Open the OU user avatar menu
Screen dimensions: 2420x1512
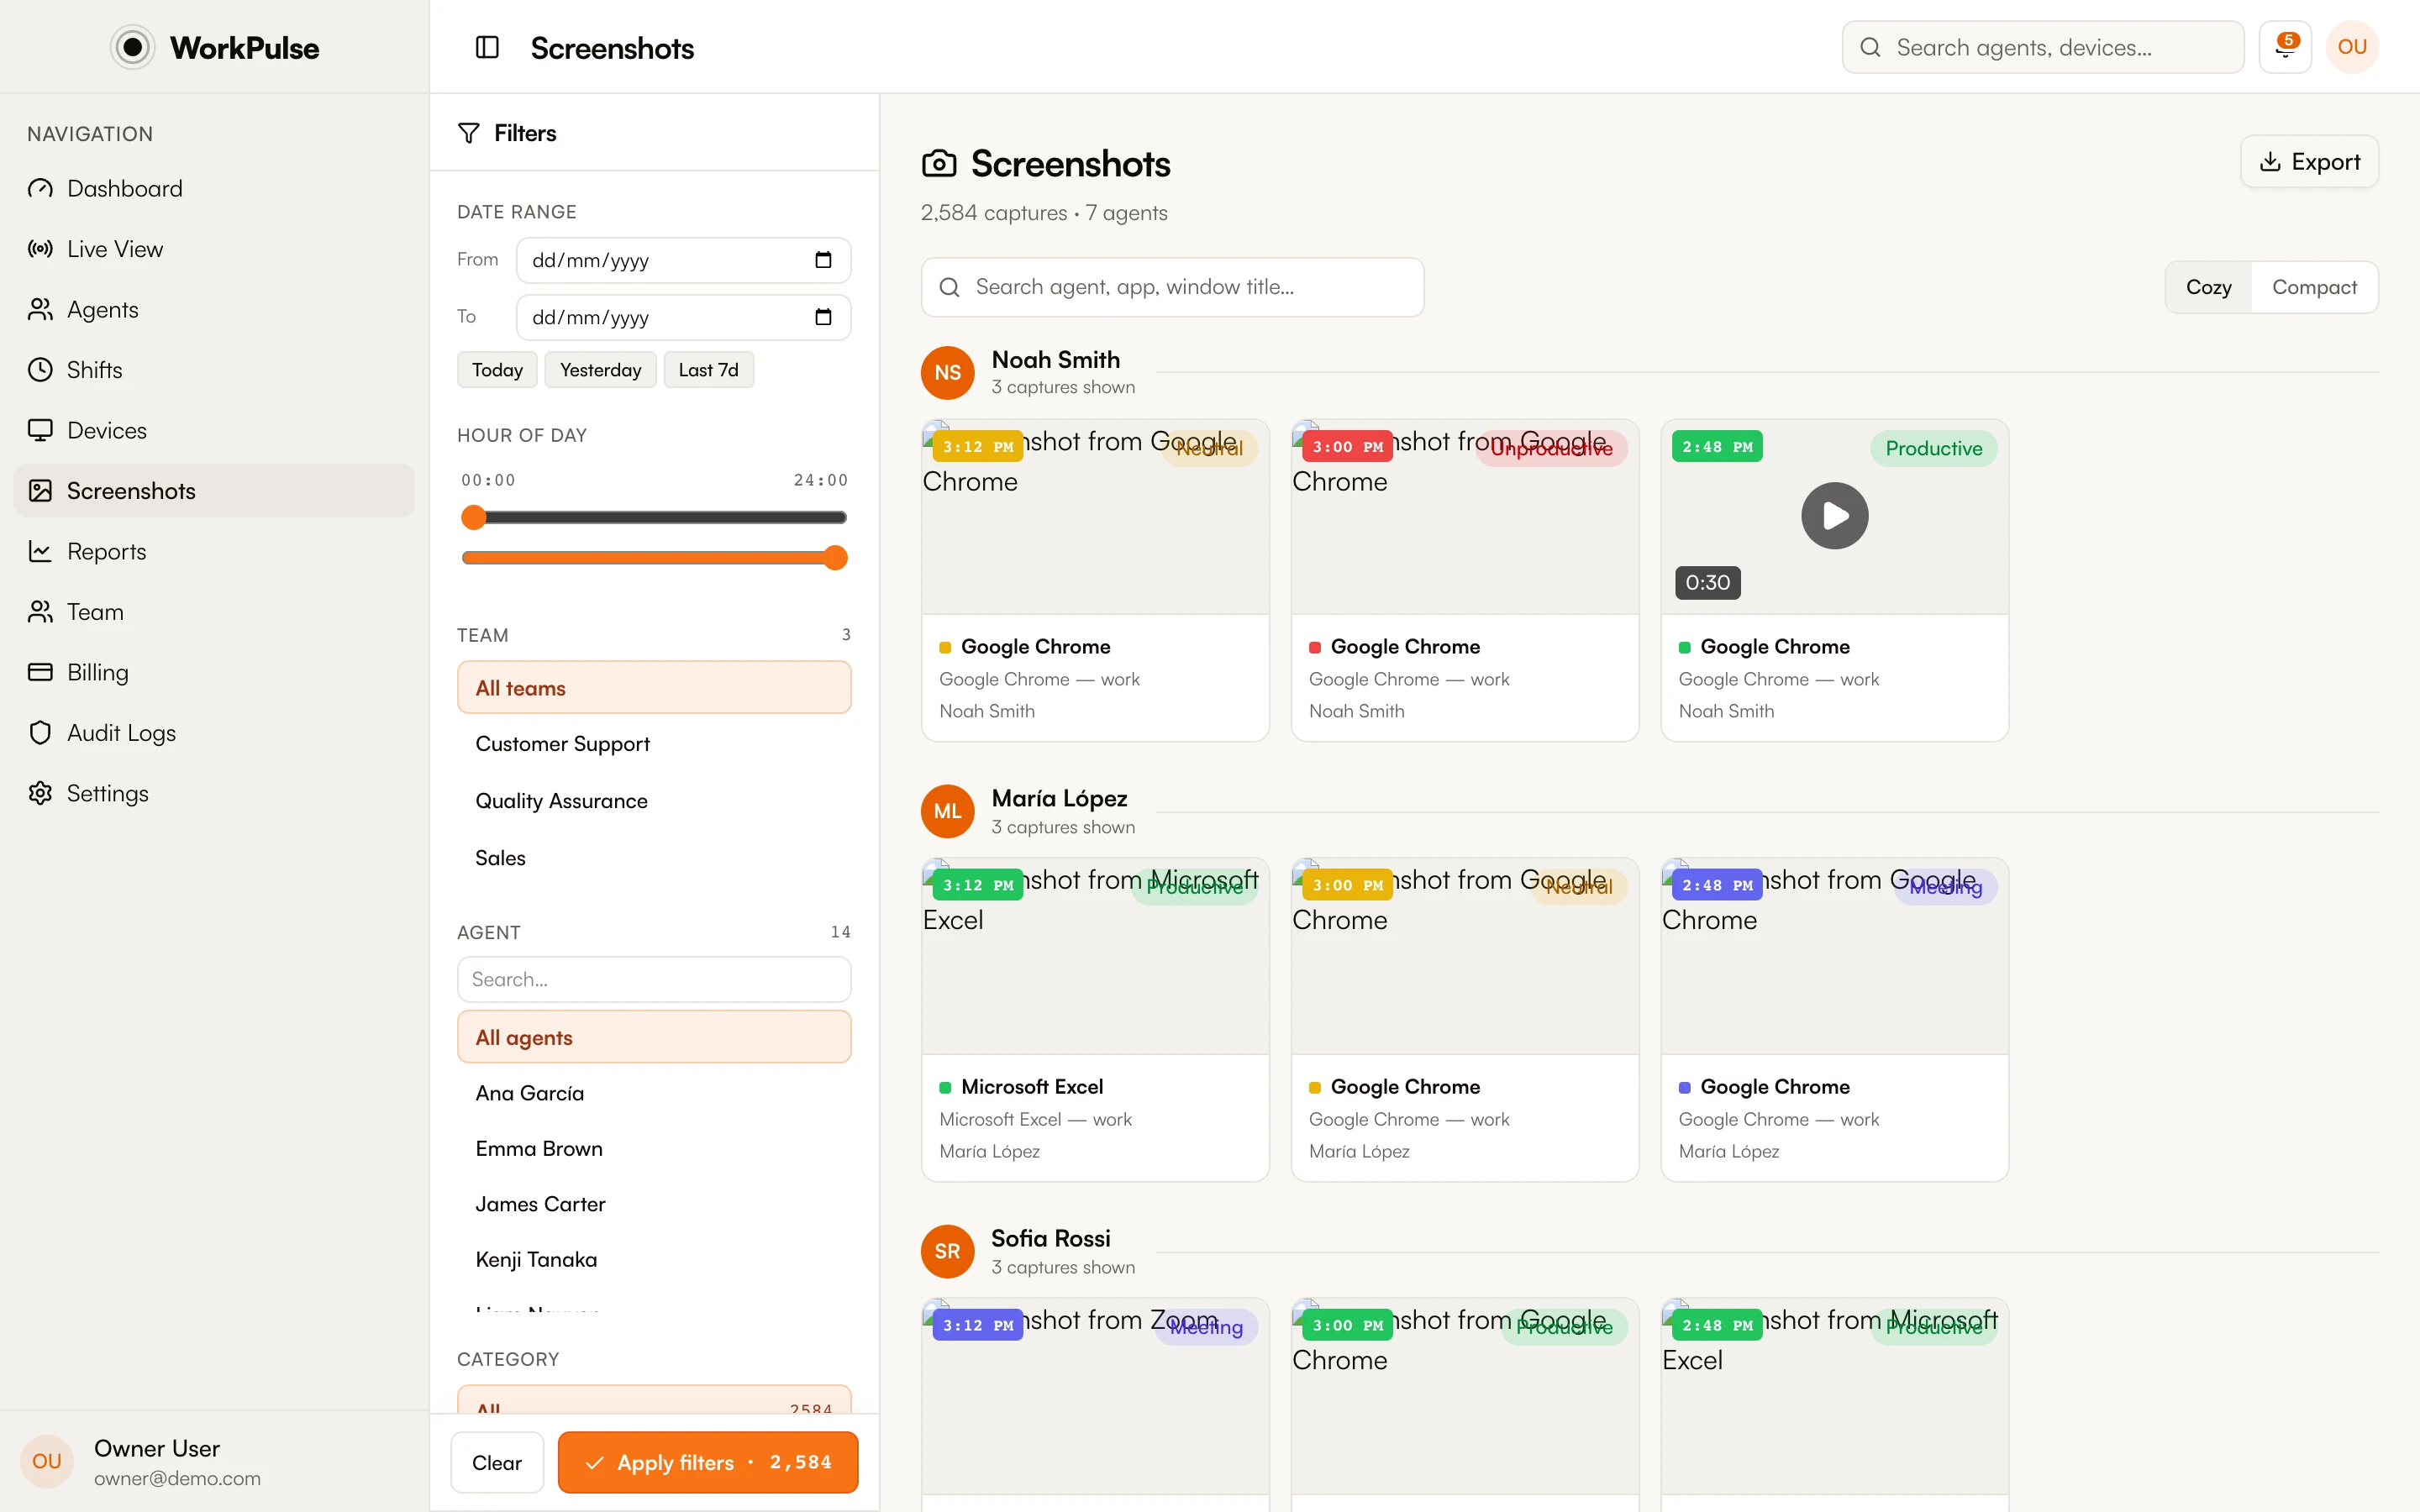(x=2352, y=47)
